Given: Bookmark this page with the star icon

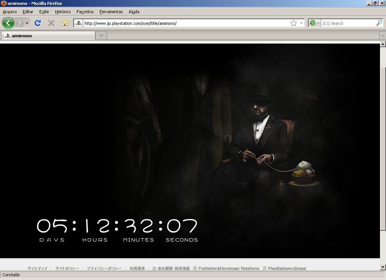Looking at the screenshot, I should [294, 23].
